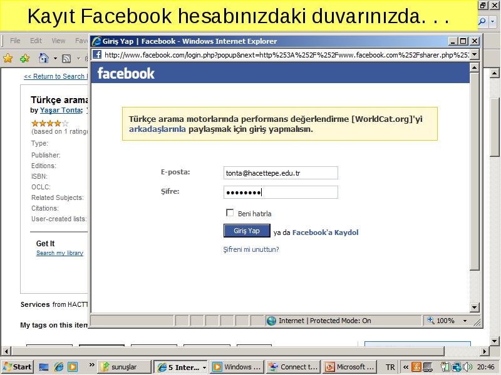Image resolution: width=501 pixels, height=375 pixels.
Task: Switch to Windows media taskbar button
Action: [237, 367]
